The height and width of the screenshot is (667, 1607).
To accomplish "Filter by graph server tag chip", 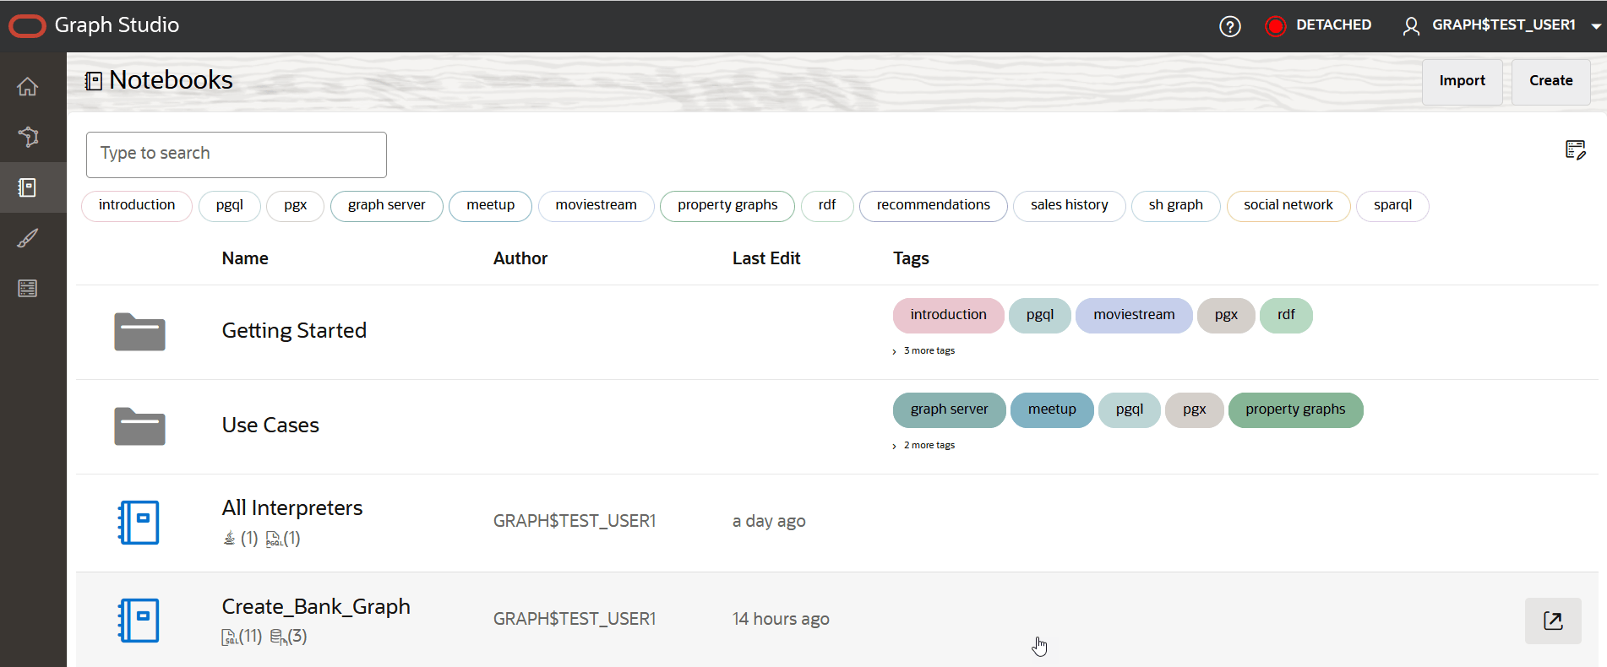I will click(x=386, y=205).
